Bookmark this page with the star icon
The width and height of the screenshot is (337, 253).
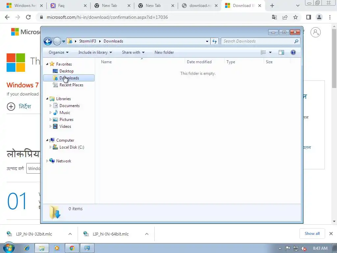[296, 17]
